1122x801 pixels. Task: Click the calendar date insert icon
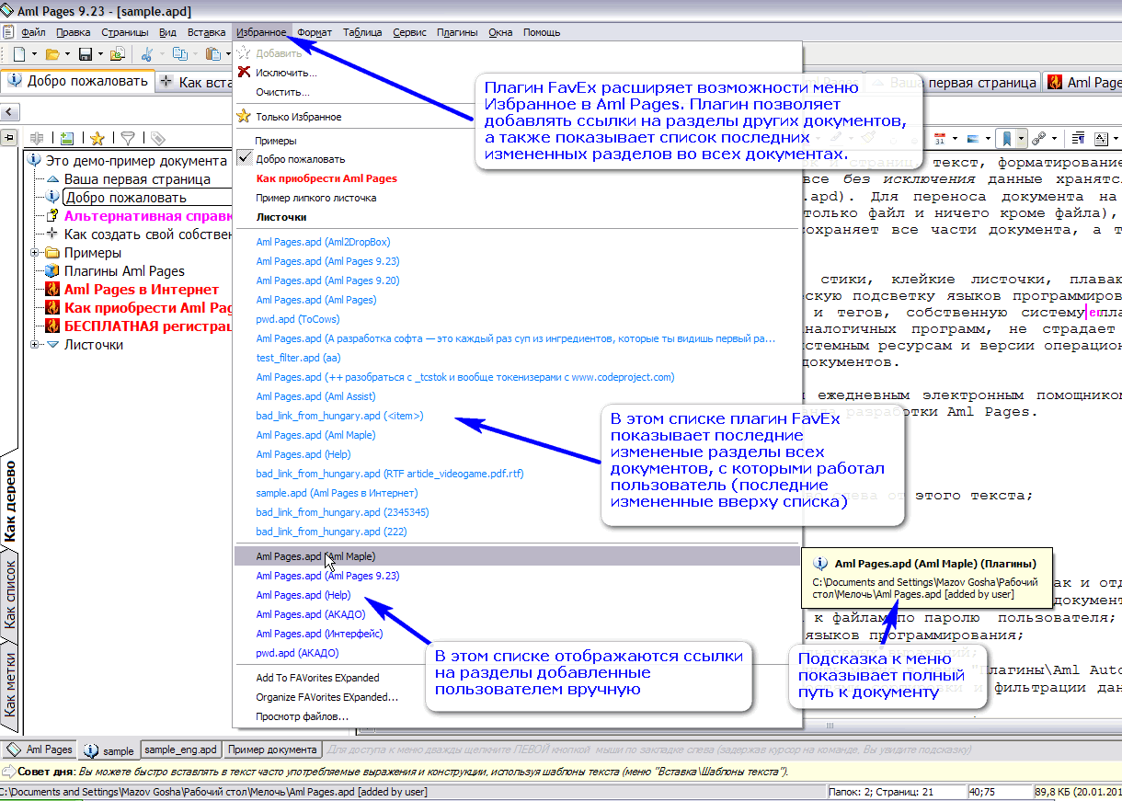pyautogui.click(x=940, y=139)
